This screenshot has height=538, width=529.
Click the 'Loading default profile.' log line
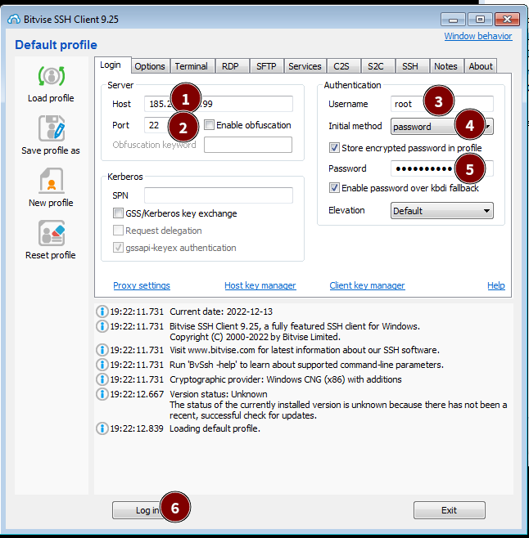(x=215, y=428)
